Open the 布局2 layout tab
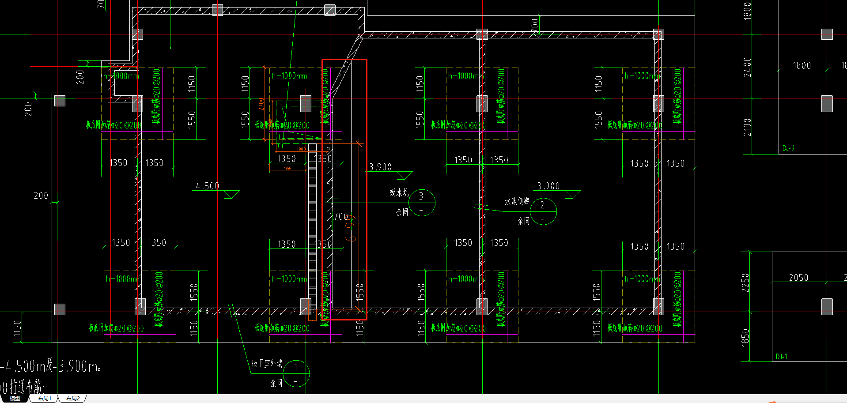Viewport: 847px width, 403px height. (73, 398)
